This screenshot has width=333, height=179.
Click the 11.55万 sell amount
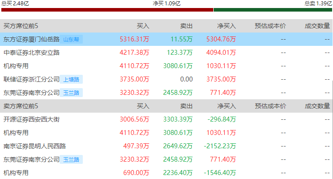coord(182,39)
